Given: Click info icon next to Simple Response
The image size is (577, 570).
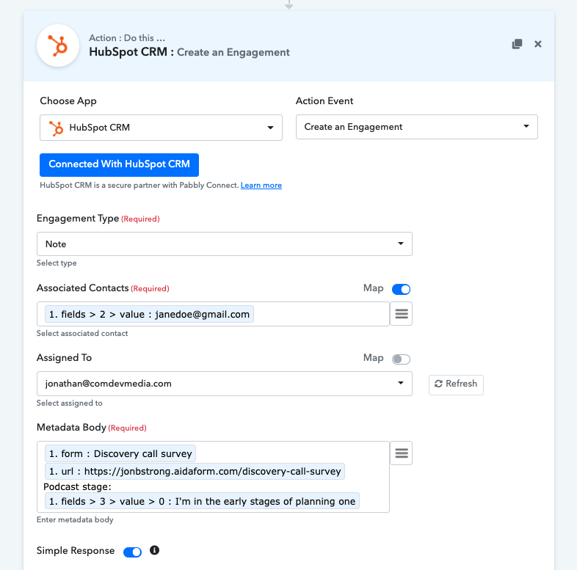Looking at the screenshot, I should pyautogui.click(x=154, y=550).
